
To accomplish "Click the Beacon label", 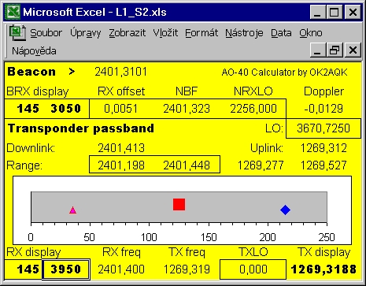I will click(31, 72).
